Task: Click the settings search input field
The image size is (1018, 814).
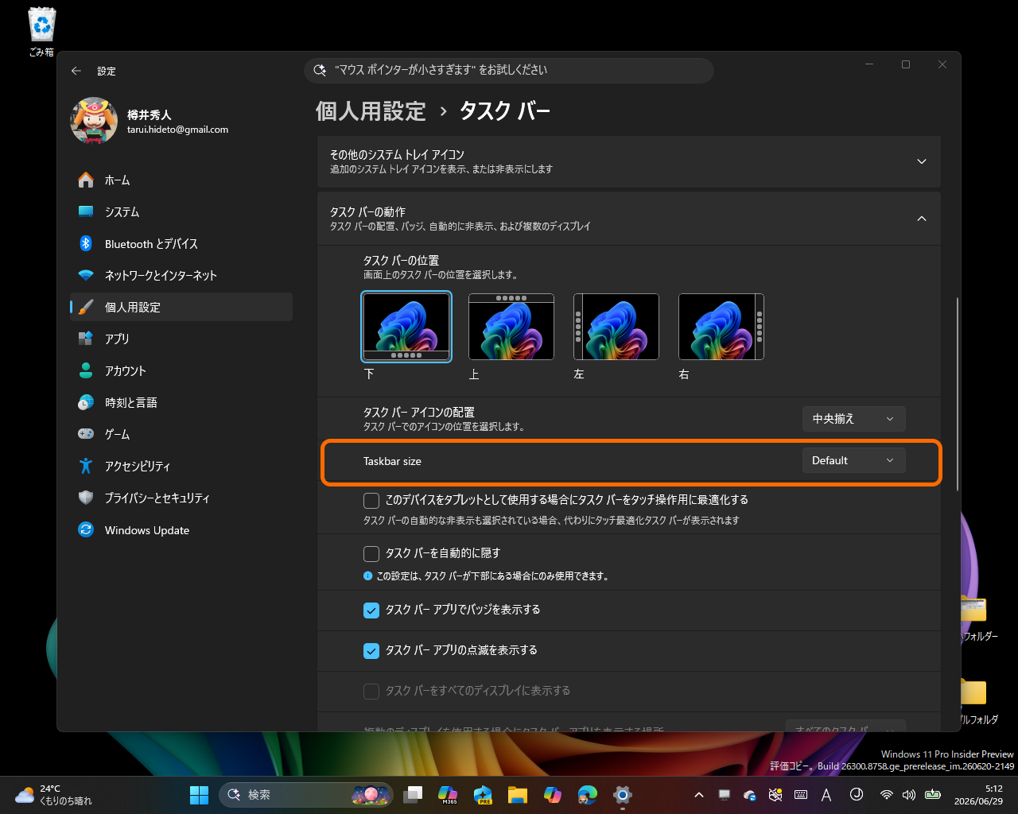Action: click(509, 70)
